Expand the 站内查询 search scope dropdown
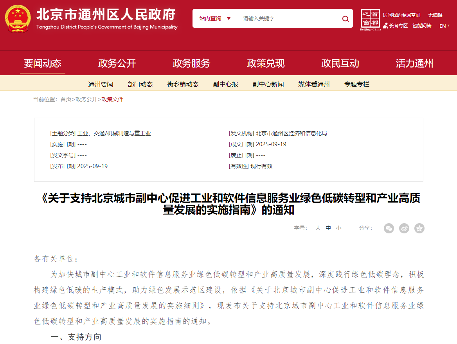 (x=215, y=18)
